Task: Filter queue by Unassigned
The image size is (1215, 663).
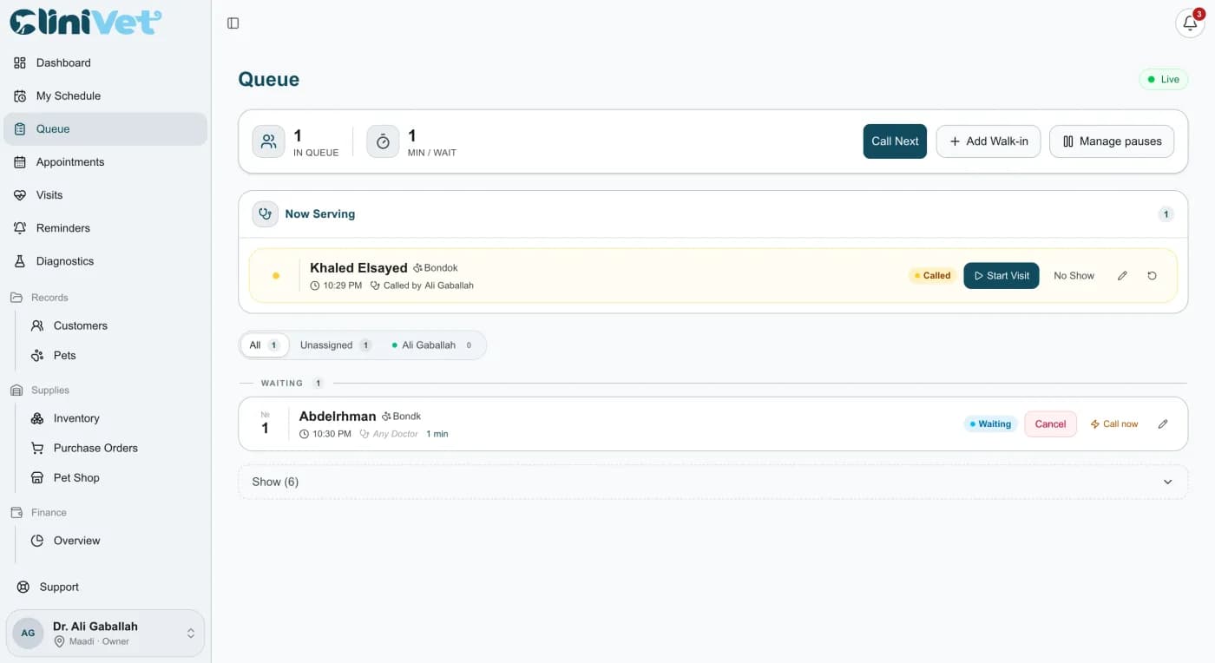Action: coord(336,345)
